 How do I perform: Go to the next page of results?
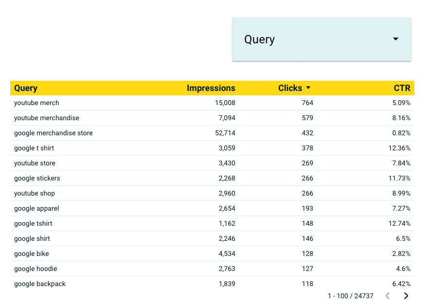(406, 295)
